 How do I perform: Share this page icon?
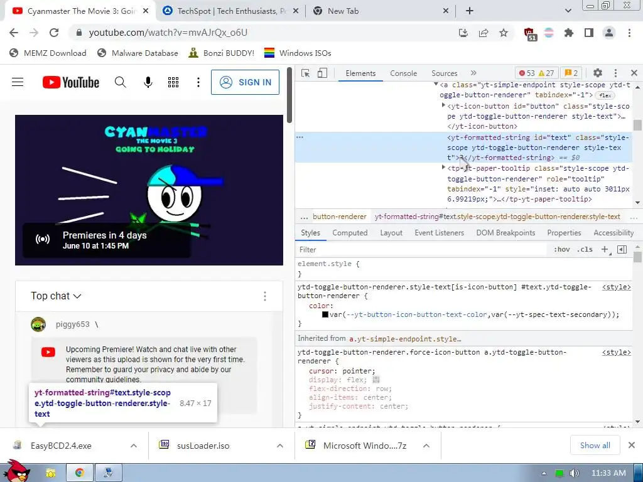click(x=484, y=33)
